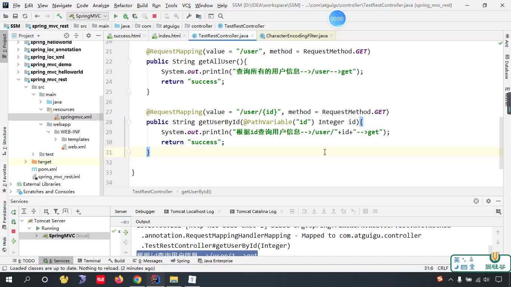511x287 pixels.
Task: Open filter options in the Services toolbar
Action: pyautogui.click(x=56, y=211)
